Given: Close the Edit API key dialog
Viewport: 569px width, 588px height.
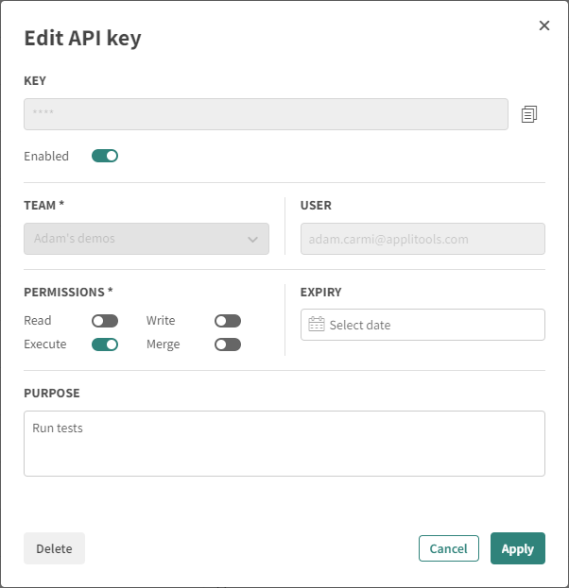Looking at the screenshot, I should (544, 25).
